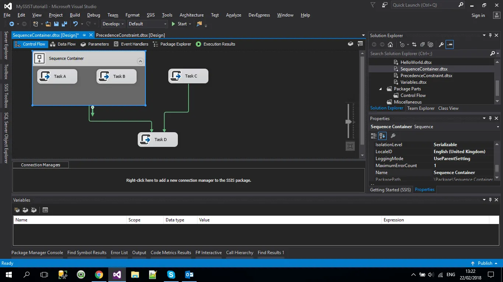Click the Zoom to Fit button on canvas
503x282 pixels.
pyautogui.click(x=350, y=146)
